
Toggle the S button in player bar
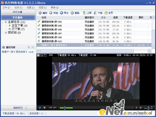(x=136, y=108)
